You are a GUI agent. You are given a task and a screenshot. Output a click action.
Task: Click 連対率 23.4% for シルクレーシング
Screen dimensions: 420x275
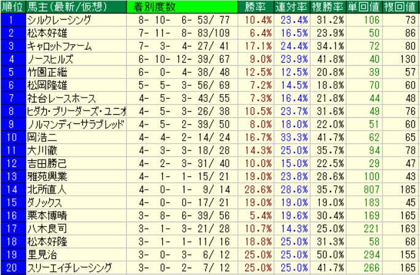[295, 20]
